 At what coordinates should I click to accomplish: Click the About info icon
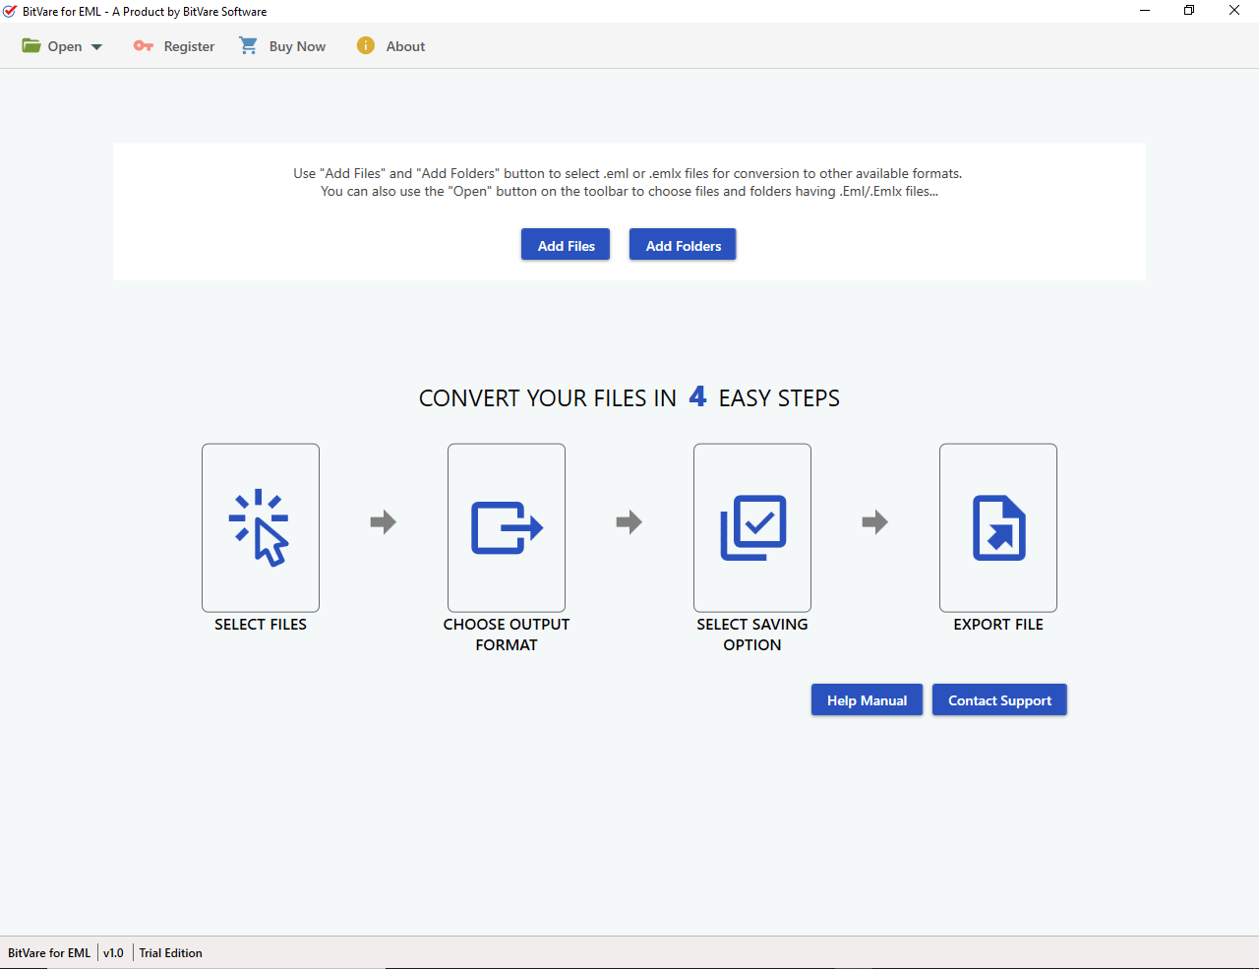(366, 45)
